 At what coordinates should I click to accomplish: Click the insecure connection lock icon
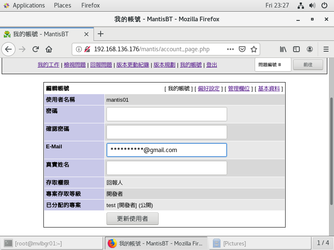tap(87, 49)
